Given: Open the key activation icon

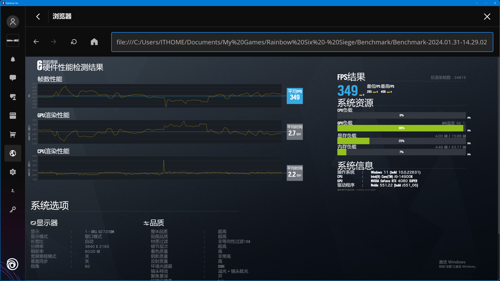Looking at the screenshot, I should click(13, 209).
